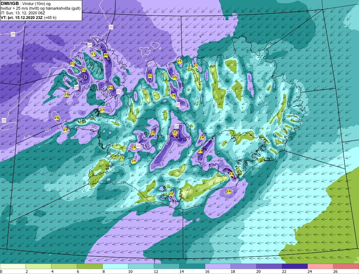The height and width of the screenshot is (274, 359).
Task: Select the 2–4 m/s light green legend swatch
Action: coord(38,266)
